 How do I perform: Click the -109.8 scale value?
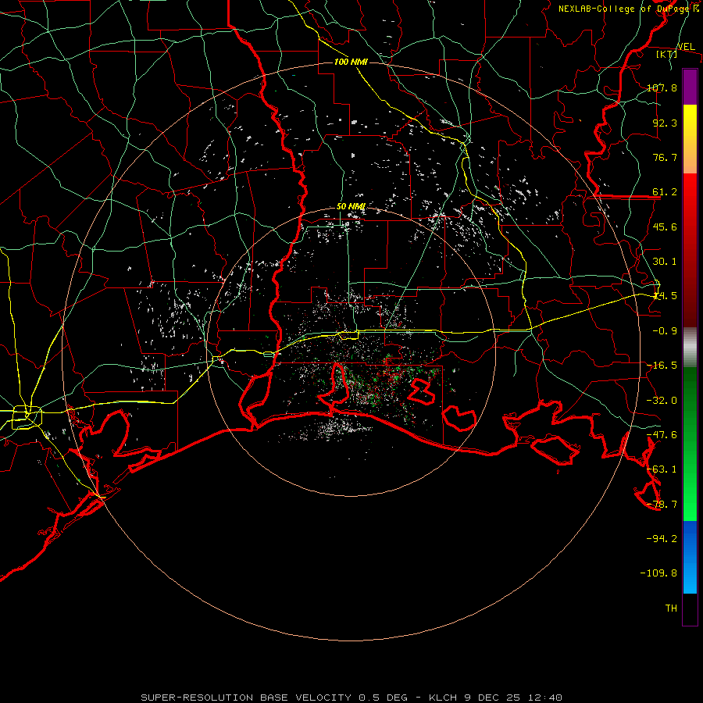pyautogui.click(x=658, y=573)
